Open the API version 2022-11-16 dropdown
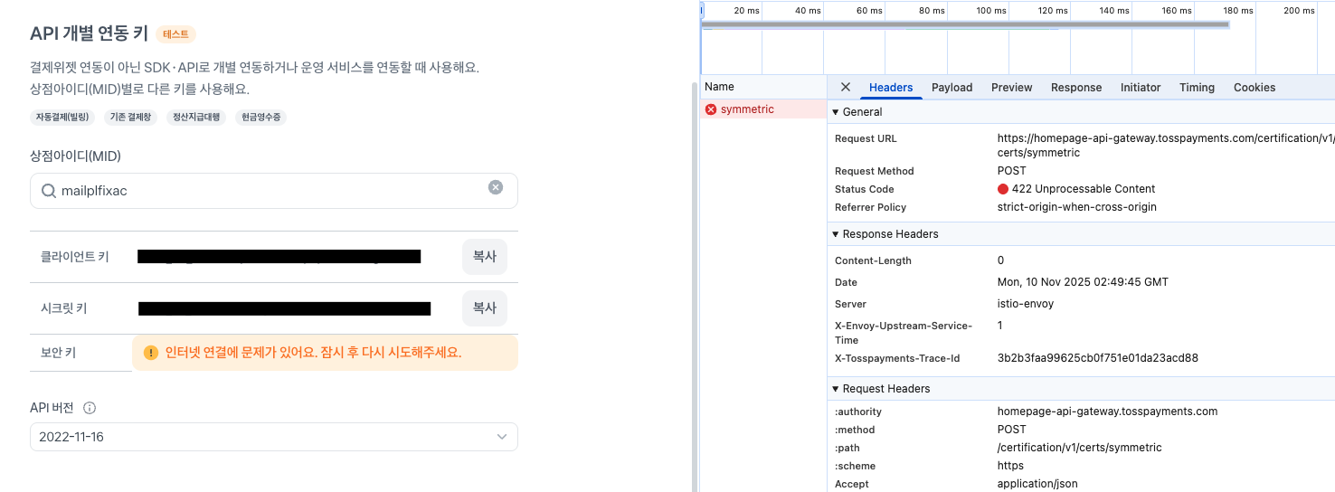Viewport: 1335px width, 492px height. [x=274, y=437]
